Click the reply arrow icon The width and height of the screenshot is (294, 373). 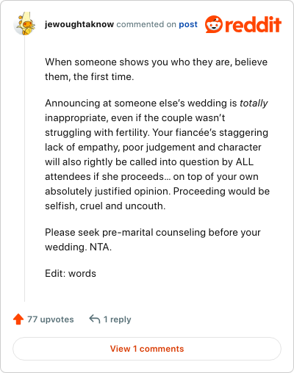tap(95, 319)
